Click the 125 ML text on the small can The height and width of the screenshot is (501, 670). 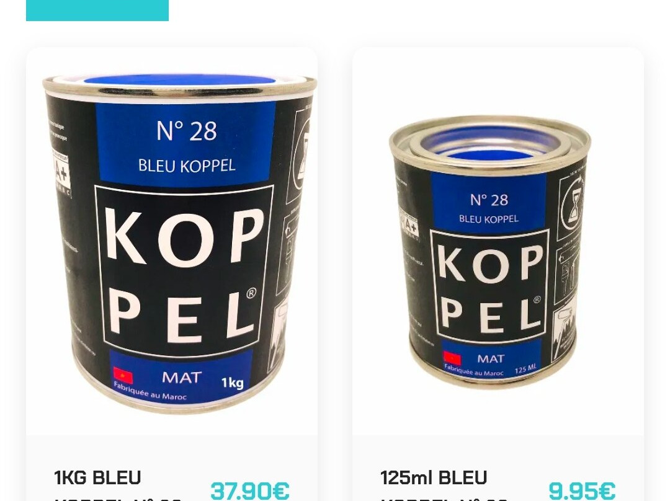[x=525, y=368]
